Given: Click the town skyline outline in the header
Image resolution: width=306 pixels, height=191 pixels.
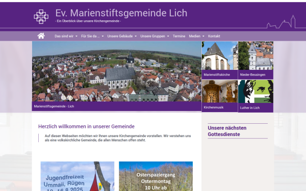Looking at the screenshot, I should coord(281,22).
